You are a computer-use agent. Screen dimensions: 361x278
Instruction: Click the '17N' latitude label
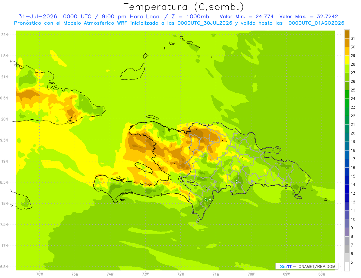(x=5, y=246)
